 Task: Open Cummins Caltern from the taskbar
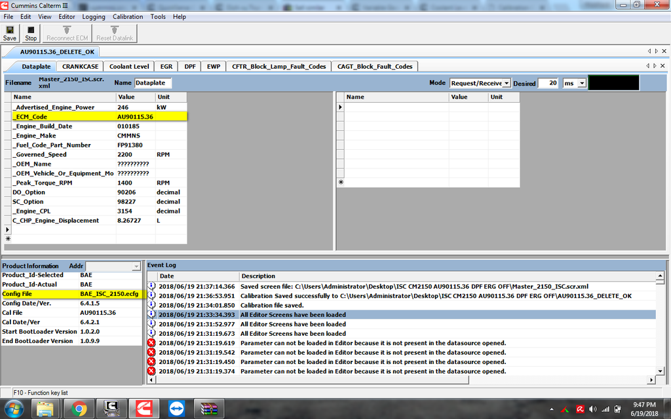(x=144, y=410)
